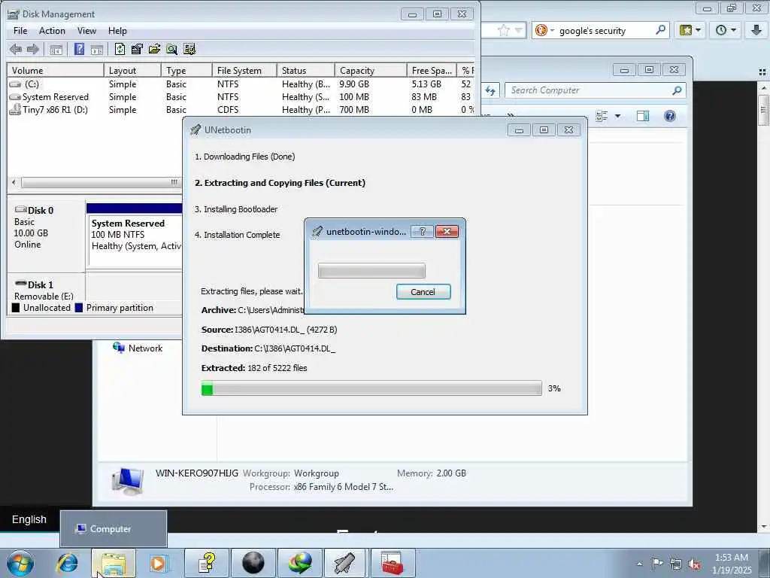The height and width of the screenshot is (578, 770).
Task: Sort by the Layout column header
Action: [x=132, y=70]
